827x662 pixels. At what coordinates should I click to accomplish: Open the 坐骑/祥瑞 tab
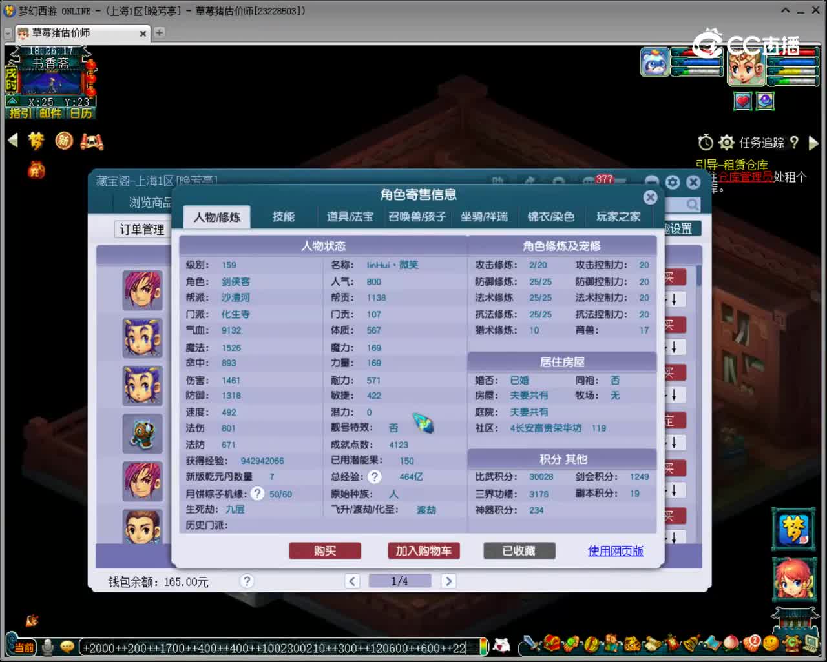click(x=484, y=217)
